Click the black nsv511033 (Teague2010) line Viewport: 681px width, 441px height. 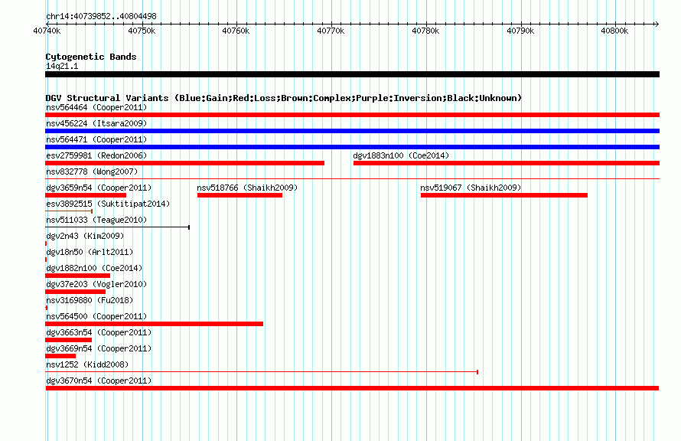click(x=117, y=227)
